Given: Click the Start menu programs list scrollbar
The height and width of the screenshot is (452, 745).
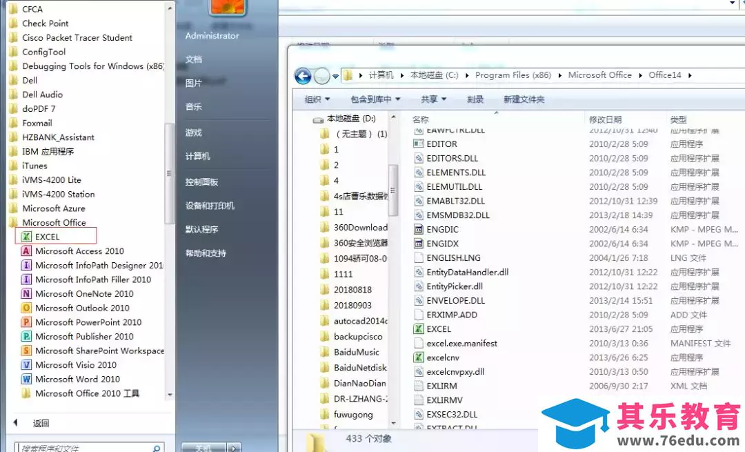Looking at the screenshot, I should [169, 173].
